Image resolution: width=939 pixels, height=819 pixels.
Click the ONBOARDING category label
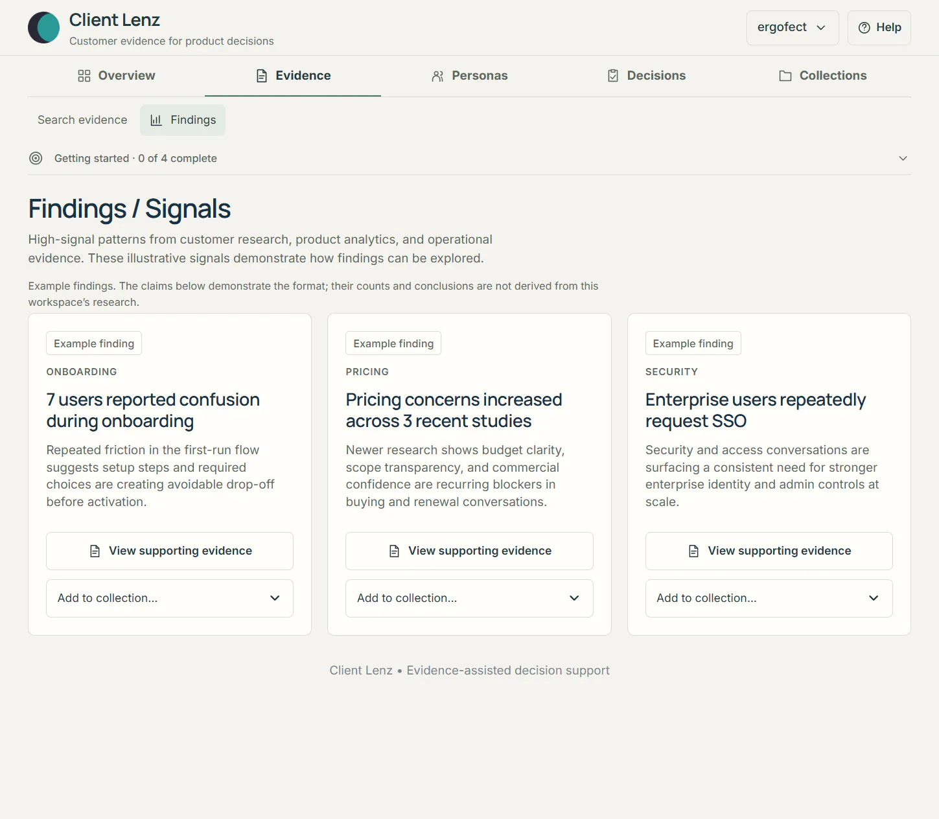[x=82, y=372]
